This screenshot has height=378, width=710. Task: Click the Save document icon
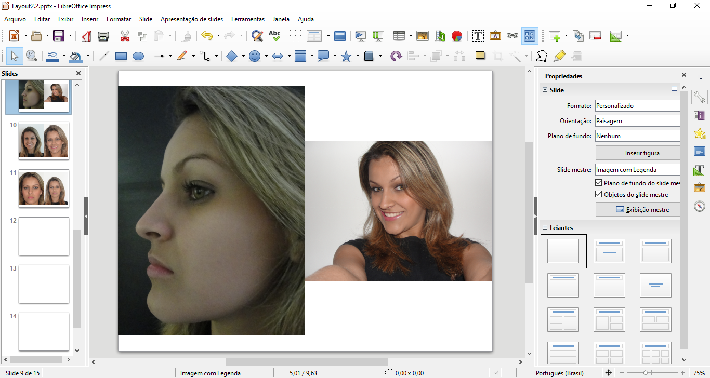coord(58,36)
